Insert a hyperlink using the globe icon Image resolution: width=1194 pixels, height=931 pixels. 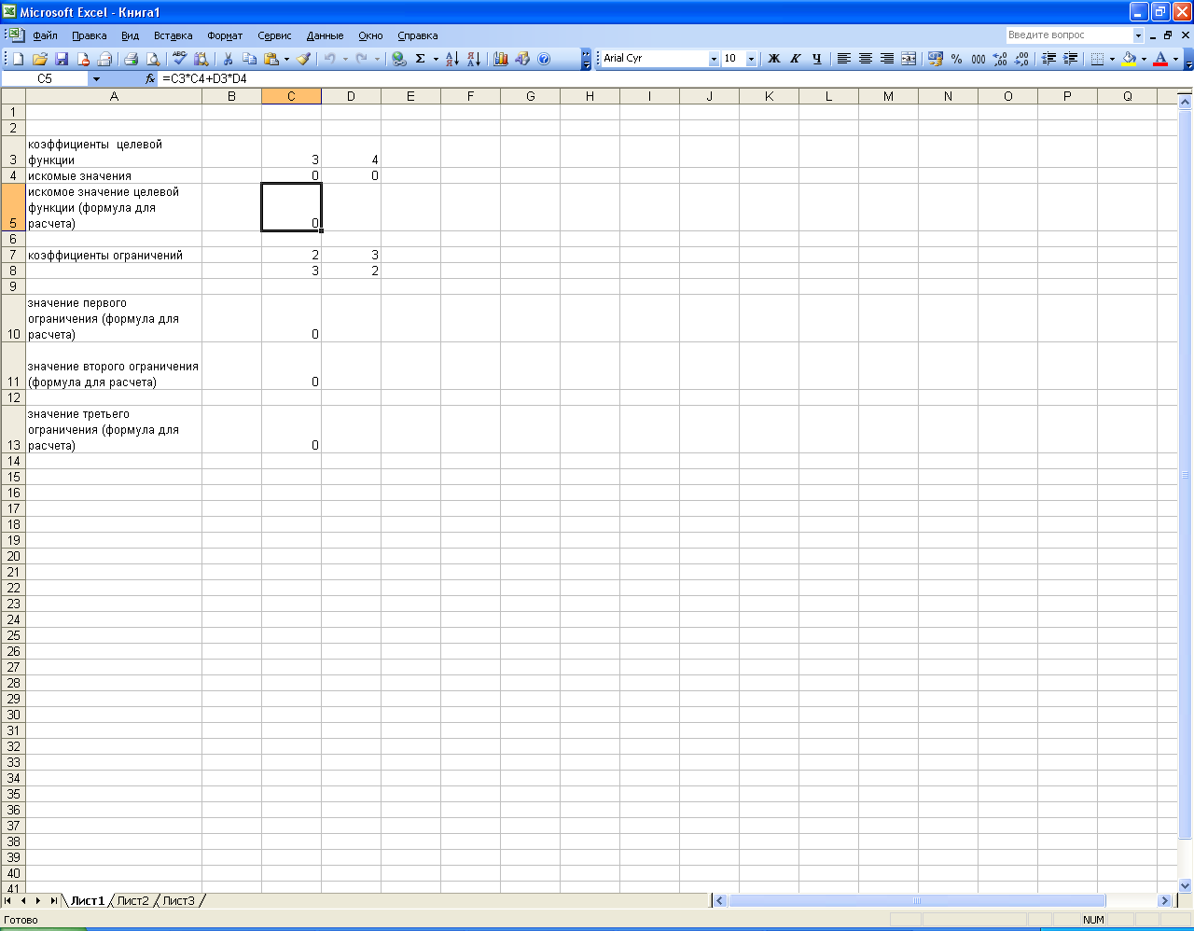pos(399,59)
